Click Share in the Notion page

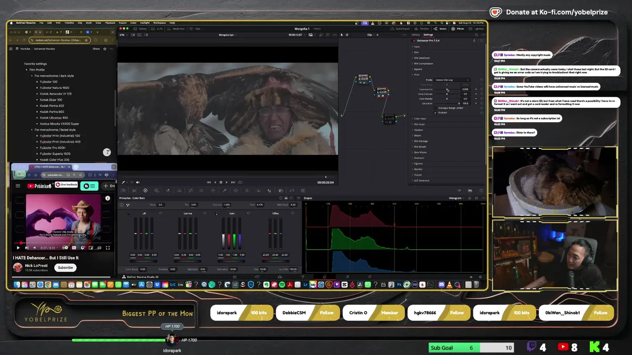click(96, 49)
